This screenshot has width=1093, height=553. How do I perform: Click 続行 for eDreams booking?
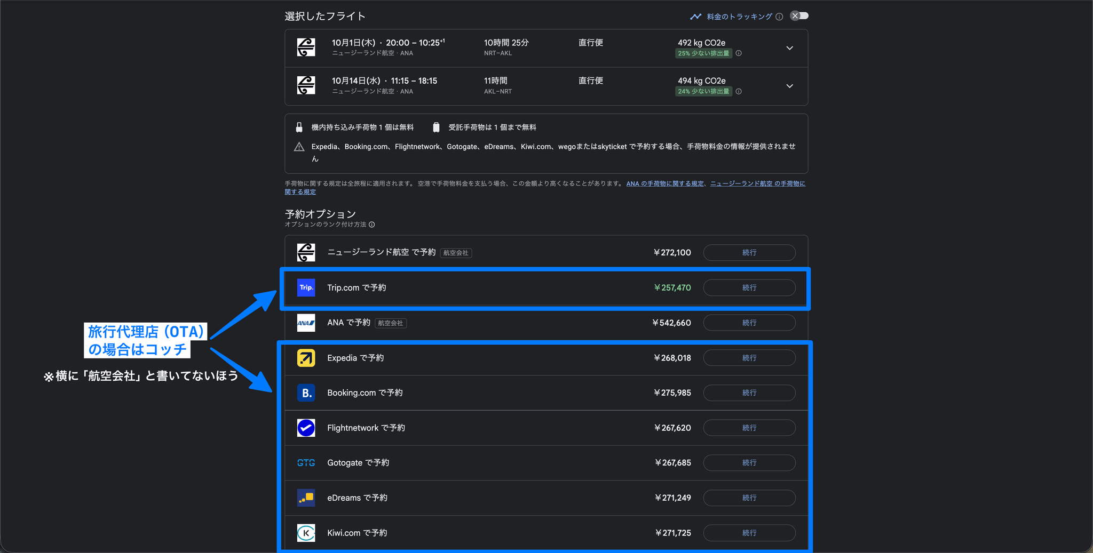click(749, 498)
